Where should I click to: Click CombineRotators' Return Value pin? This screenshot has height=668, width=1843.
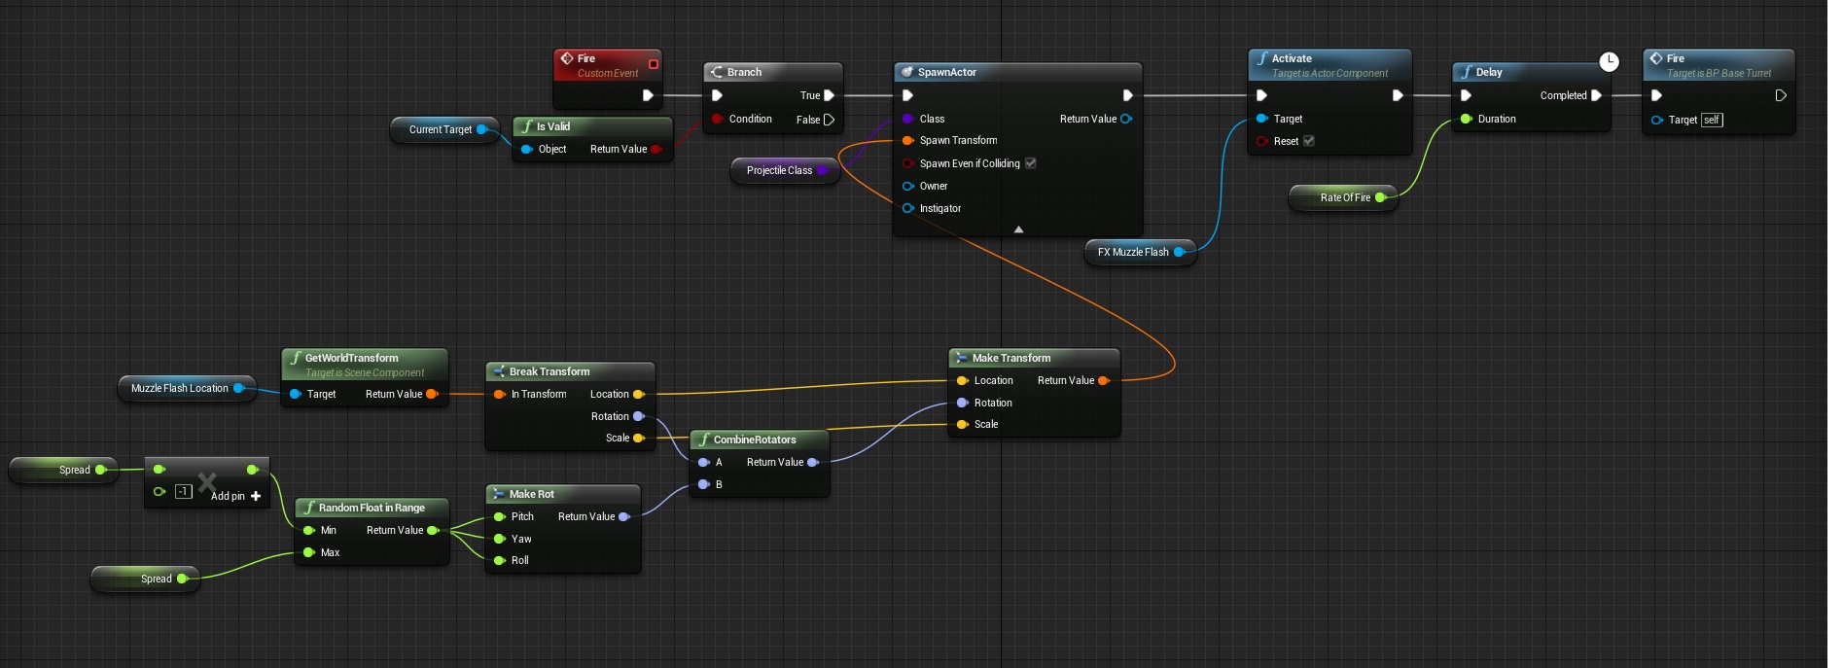point(813,462)
